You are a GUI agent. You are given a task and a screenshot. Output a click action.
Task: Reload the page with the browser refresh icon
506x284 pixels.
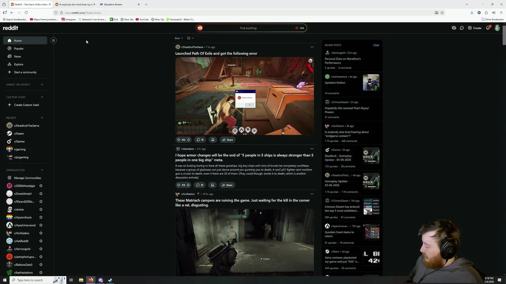[x=26, y=13]
